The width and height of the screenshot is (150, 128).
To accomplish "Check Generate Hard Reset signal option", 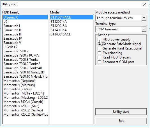I will (x=99, y=48).
